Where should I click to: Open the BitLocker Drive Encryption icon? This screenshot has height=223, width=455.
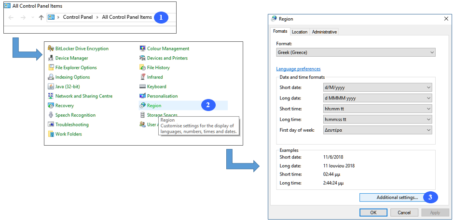(x=51, y=49)
